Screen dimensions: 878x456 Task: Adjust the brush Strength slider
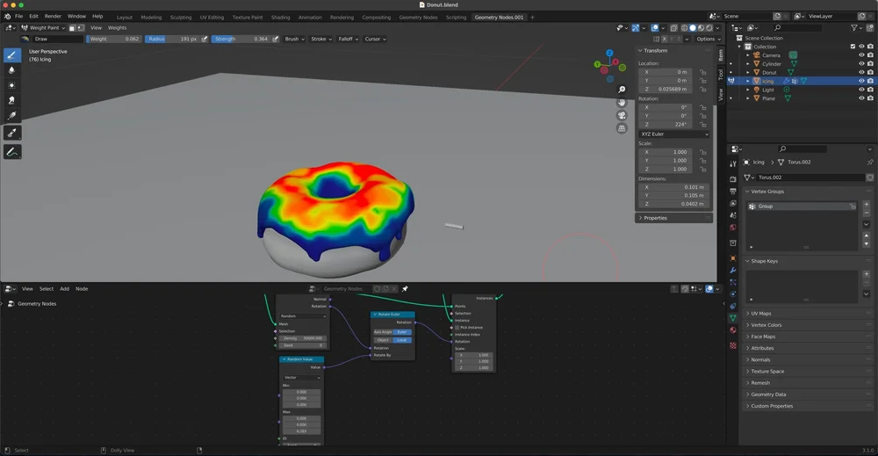pos(241,40)
